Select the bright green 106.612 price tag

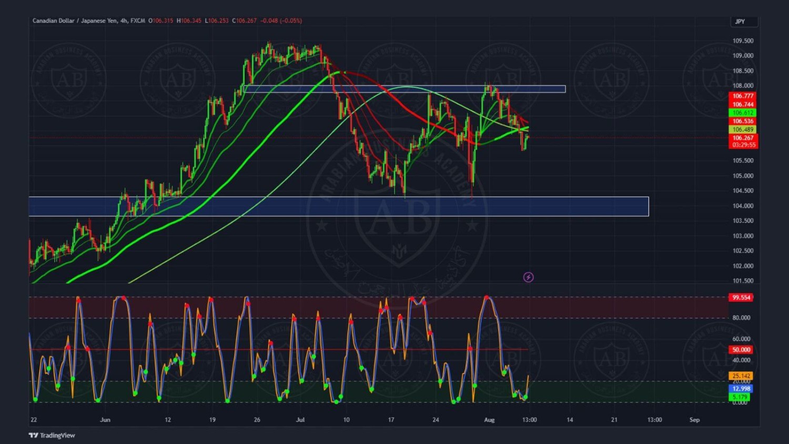tap(743, 113)
